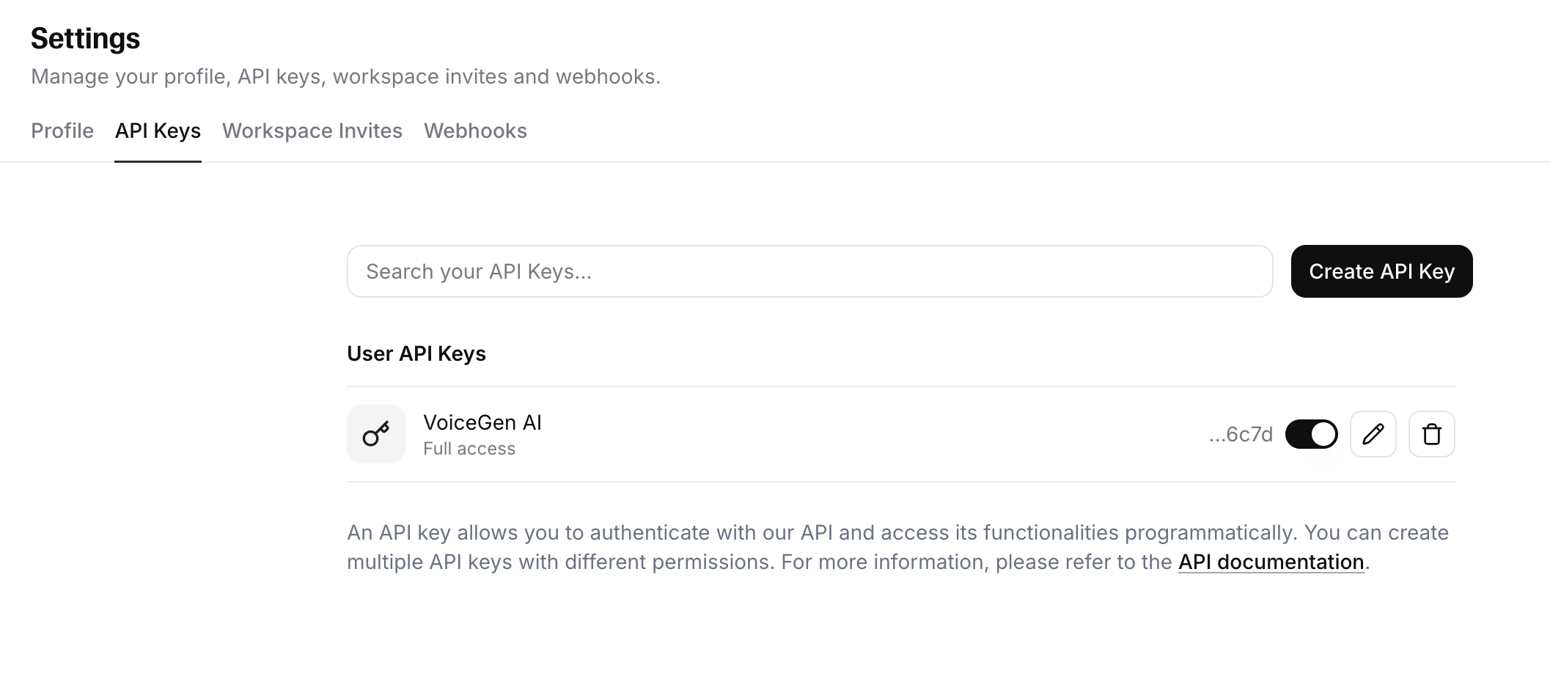Click the 'Manage your profile' subtitle text
1550x679 pixels.
tap(345, 76)
